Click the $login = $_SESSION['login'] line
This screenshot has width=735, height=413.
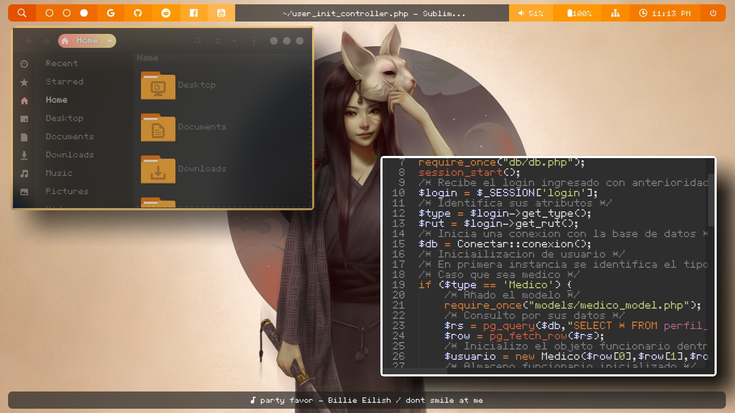[x=508, y=193]
